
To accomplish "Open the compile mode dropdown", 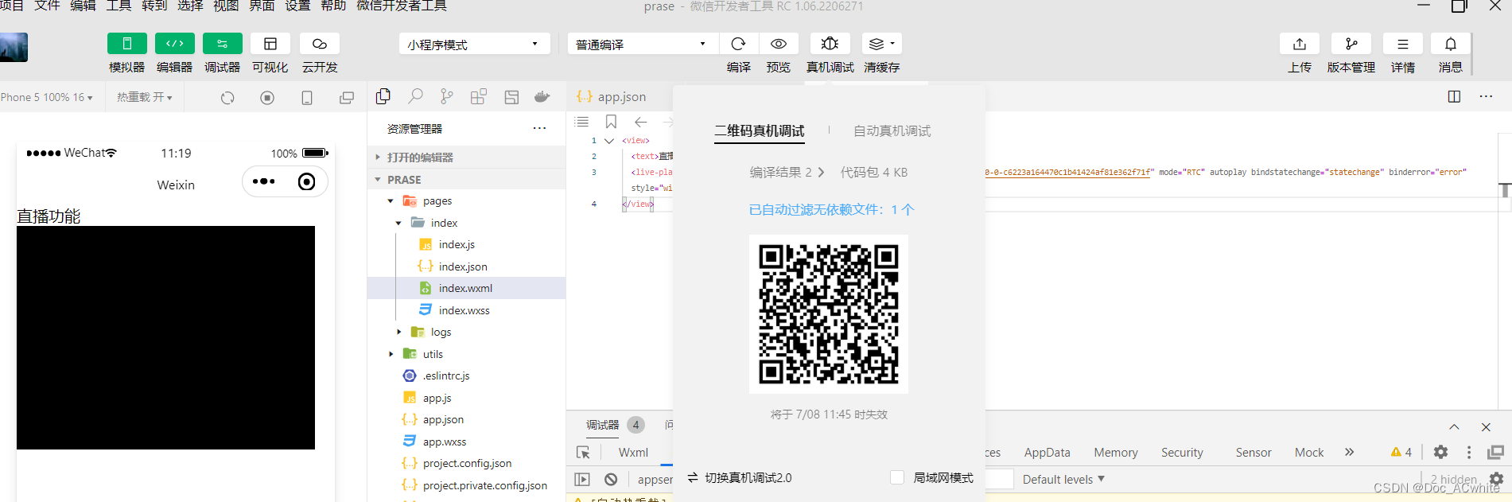I will pyautogui.click(x=642, y=44).
